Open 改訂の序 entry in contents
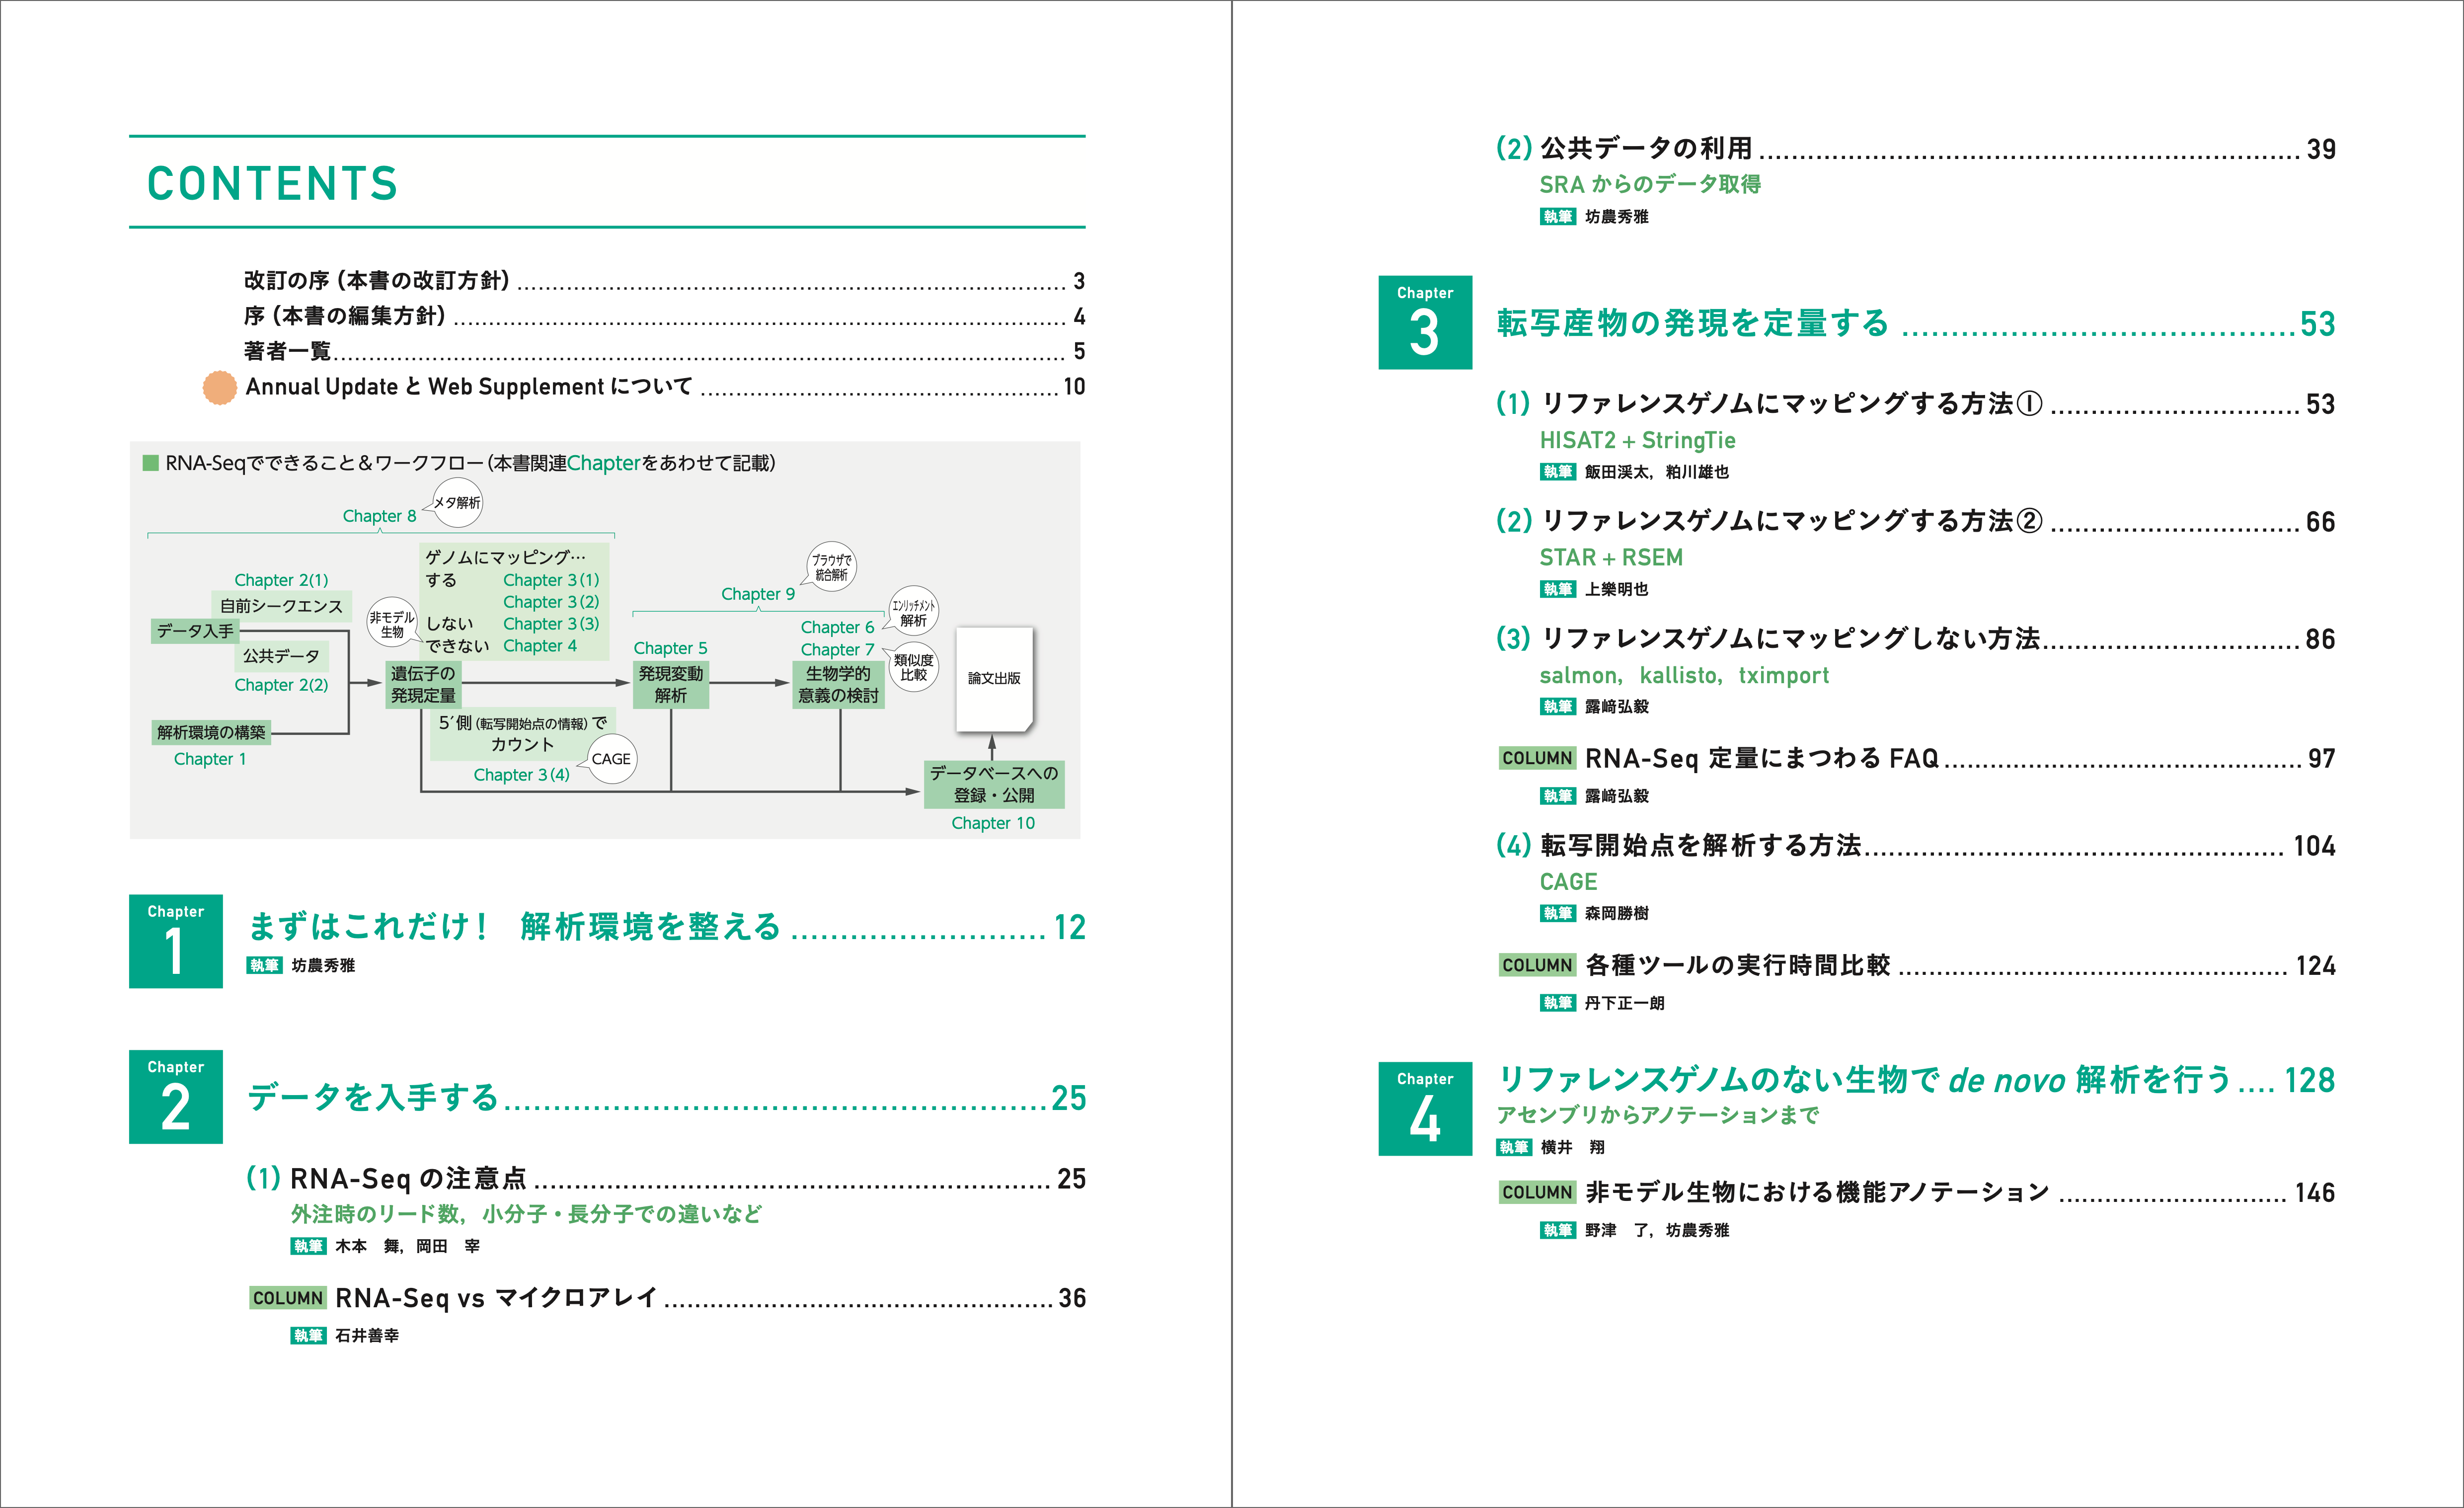Viewport: 2464px width, 1508px height. click(377, 281)
